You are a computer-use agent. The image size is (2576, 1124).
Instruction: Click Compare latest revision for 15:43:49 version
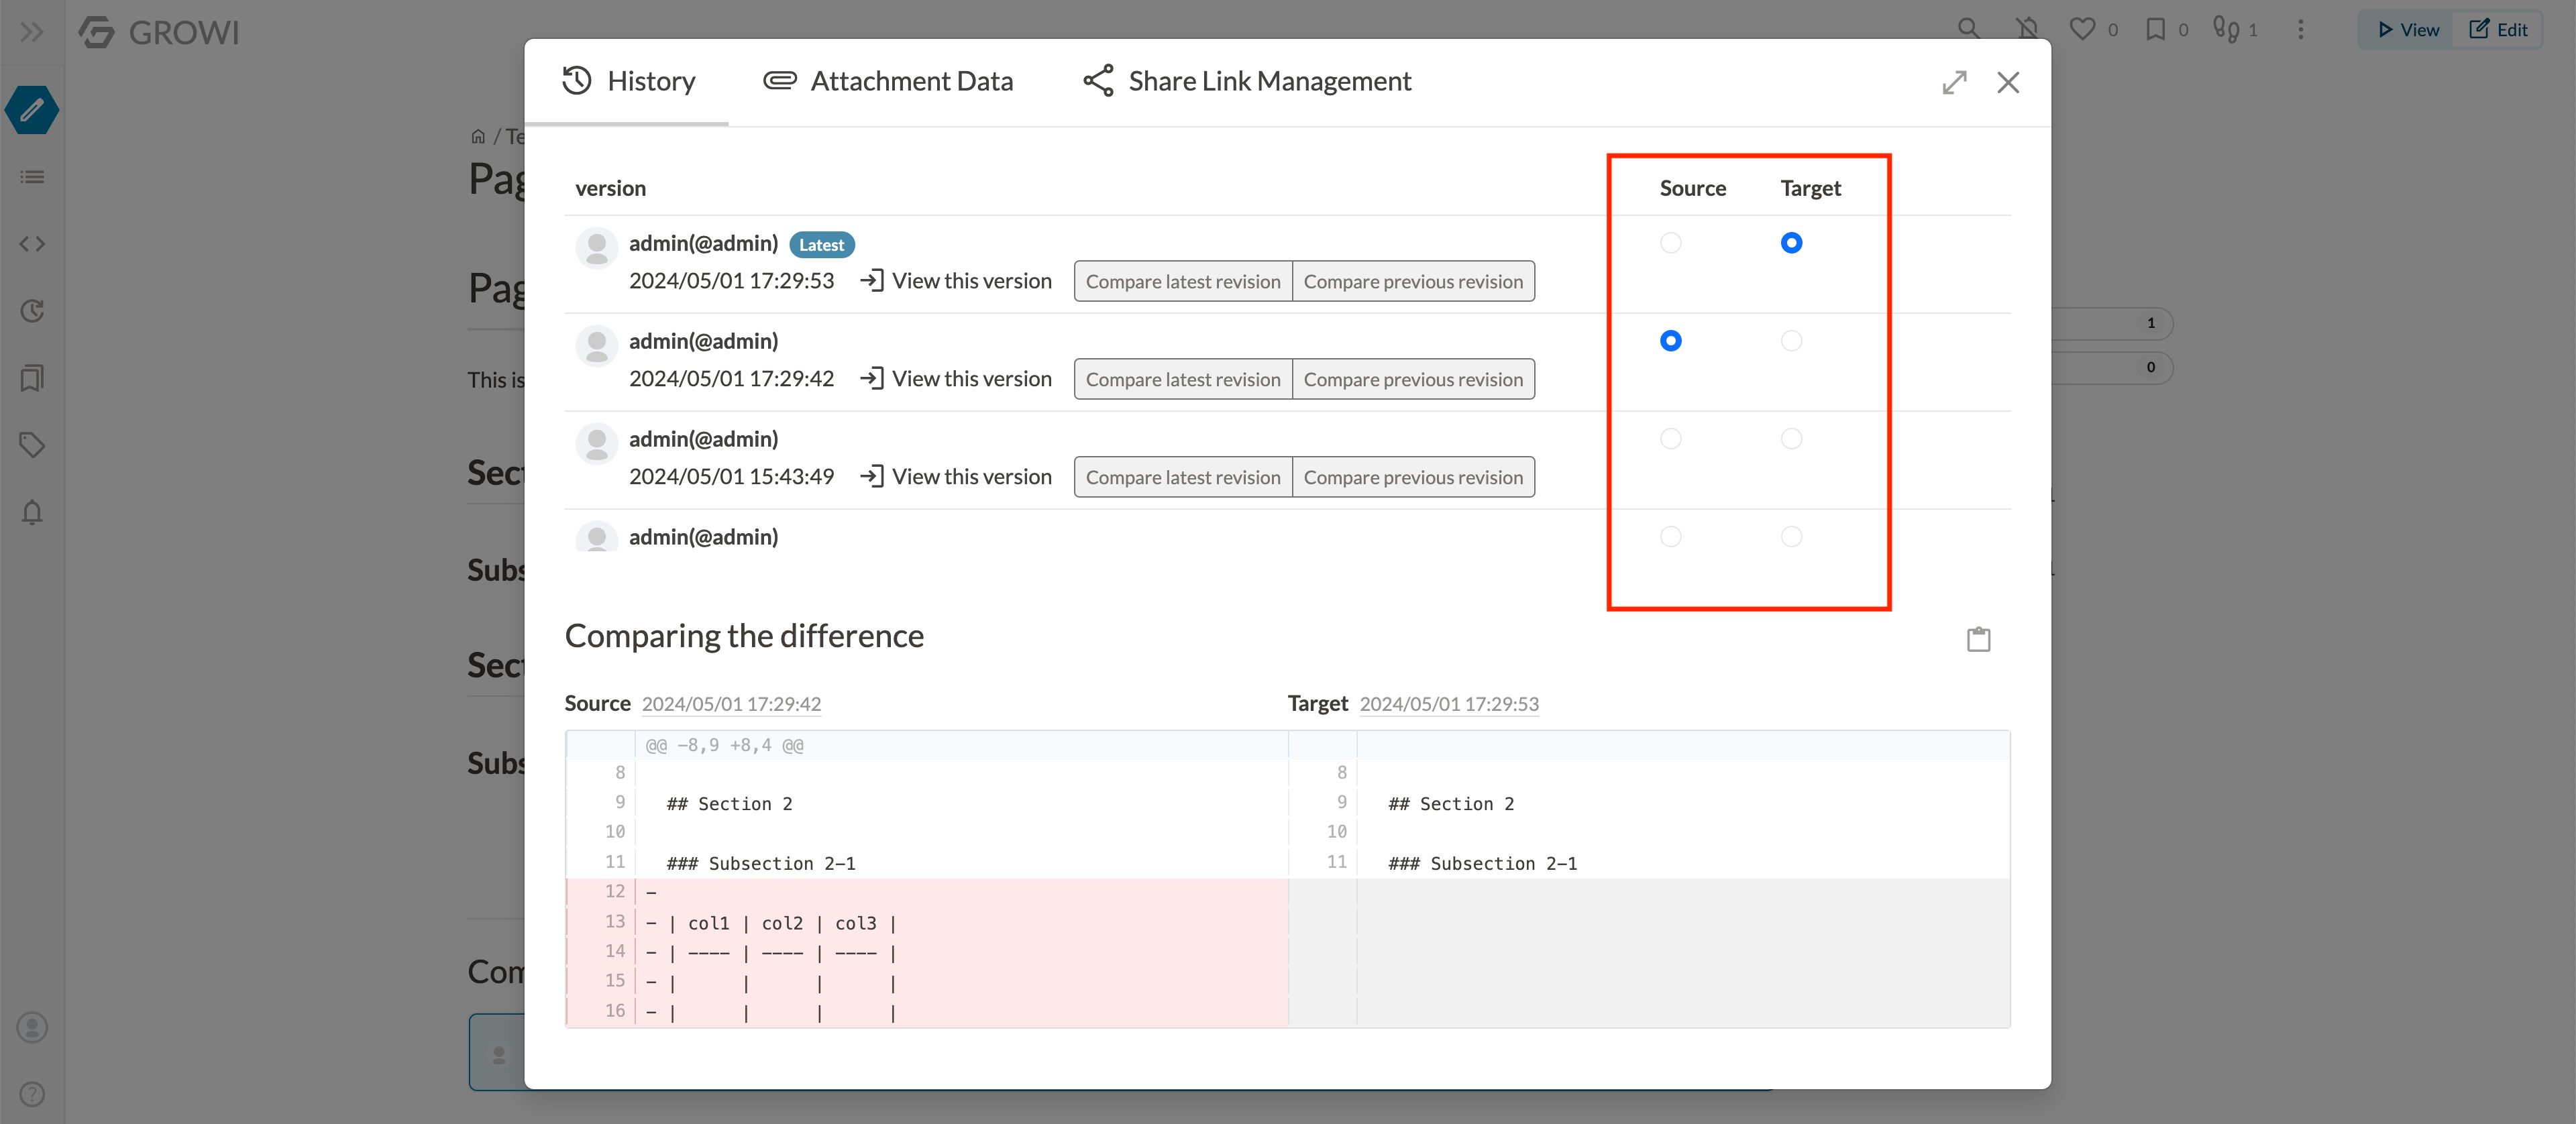[x=1182, y=477]
